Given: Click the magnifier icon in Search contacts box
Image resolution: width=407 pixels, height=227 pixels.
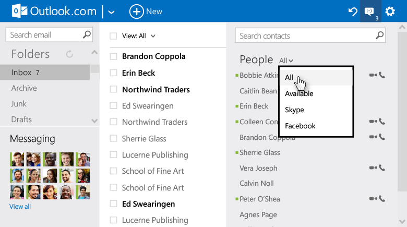Looking at the screenshot, I should coord(380,36).
